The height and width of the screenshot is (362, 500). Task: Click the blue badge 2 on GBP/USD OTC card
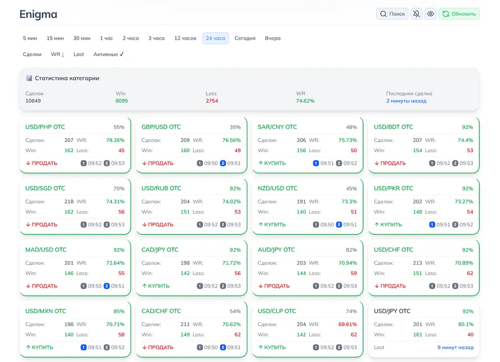click(223, 163)
